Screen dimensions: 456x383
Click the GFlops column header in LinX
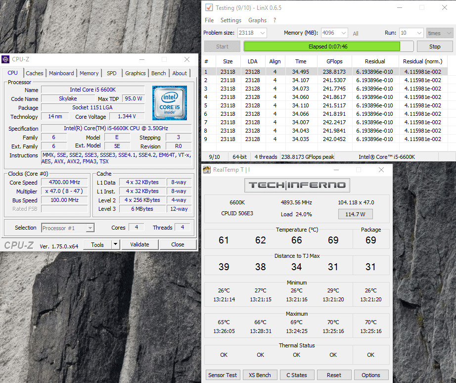click(x=334, y=61)
